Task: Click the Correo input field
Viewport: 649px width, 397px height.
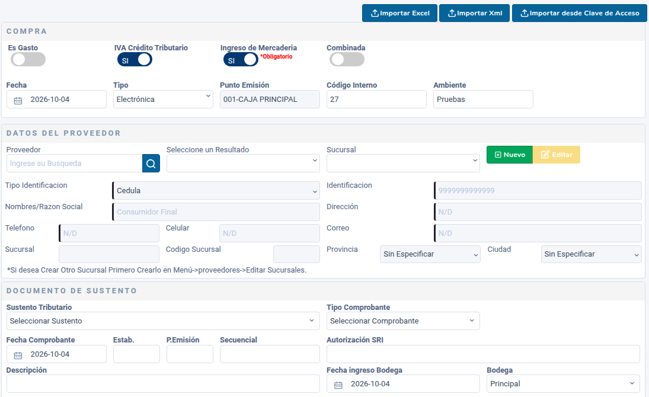Action: click(538, 233)
